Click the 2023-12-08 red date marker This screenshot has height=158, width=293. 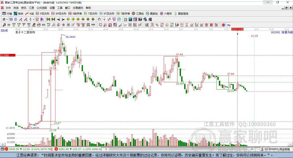237,29
